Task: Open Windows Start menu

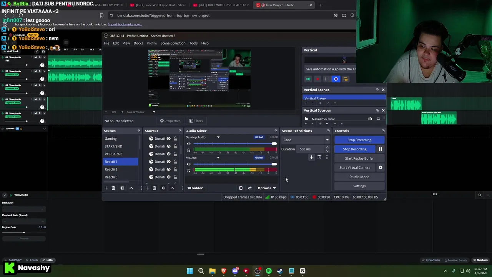Action: (189, 271)
